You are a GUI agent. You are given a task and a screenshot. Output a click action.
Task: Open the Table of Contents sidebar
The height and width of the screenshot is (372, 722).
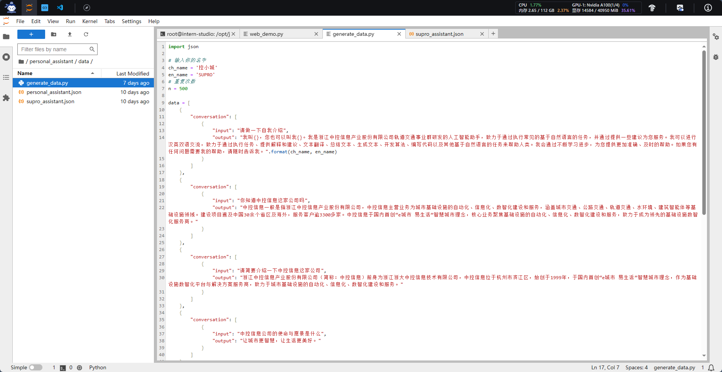pos(6,77)
